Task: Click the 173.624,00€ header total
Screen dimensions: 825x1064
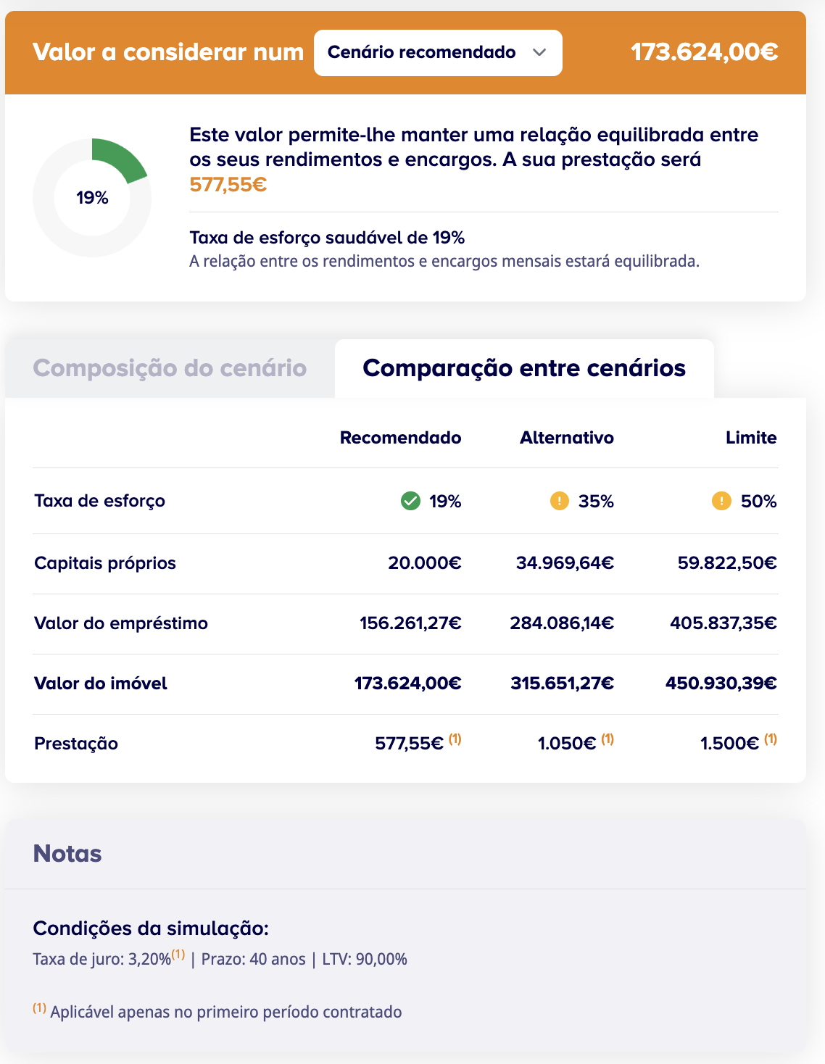Action: point(705,52)
